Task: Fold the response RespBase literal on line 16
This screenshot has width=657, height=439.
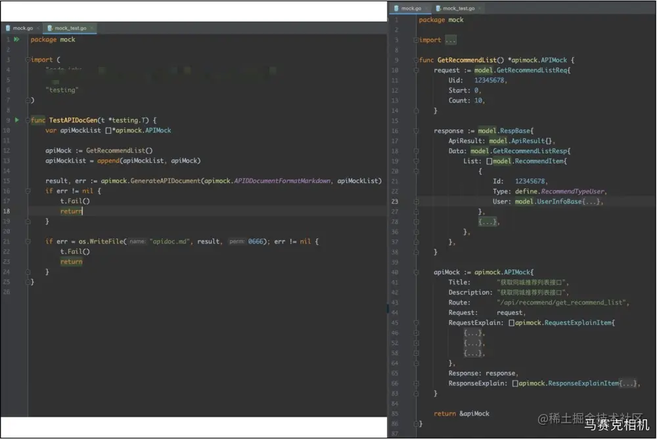Action: 416,131
